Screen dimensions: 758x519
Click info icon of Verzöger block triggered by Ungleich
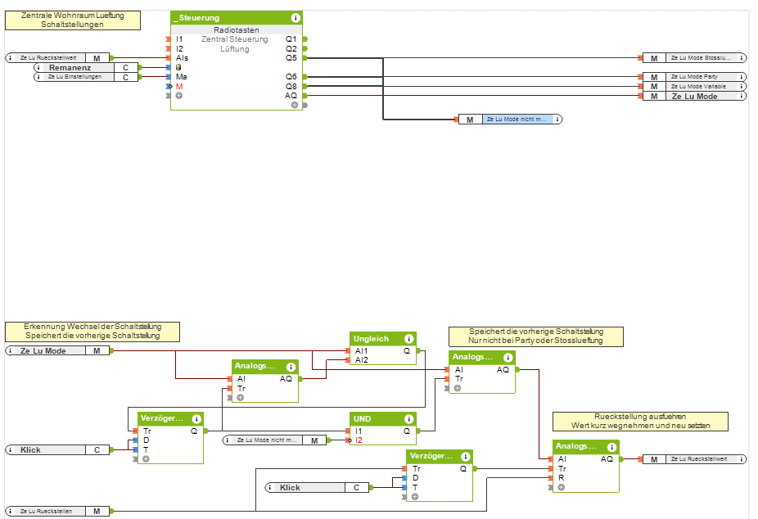point(196,419)
